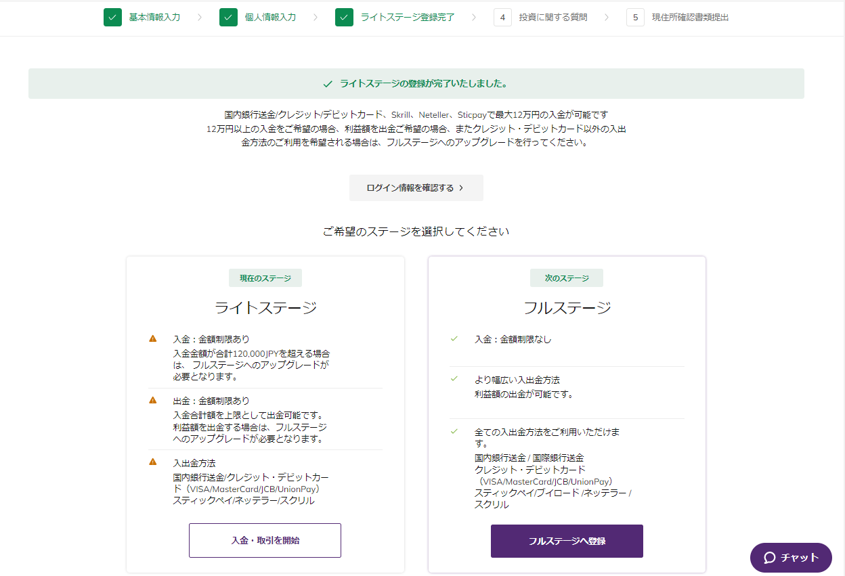Click the warning icon next to 出金：金額制限あり
This screenshot has height=576, width=845.
pos(153,400)
